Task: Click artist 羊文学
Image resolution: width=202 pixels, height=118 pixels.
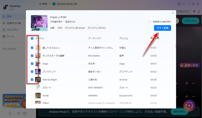Action: click(x=91, y=64)
